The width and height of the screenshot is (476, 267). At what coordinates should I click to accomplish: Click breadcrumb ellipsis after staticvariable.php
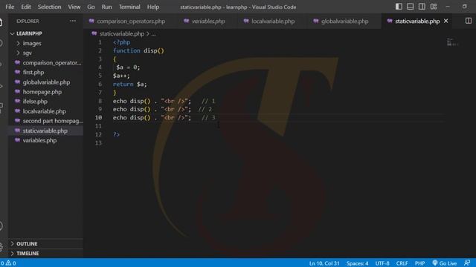pyautogui.click(x=154, y=33)
